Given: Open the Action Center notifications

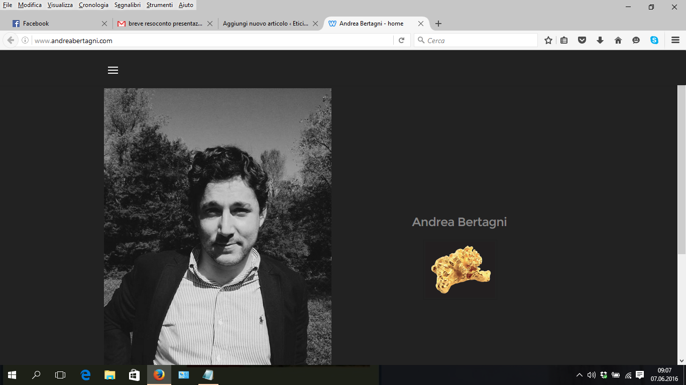Looking at the screenshot, I should (x=640, y=375).
